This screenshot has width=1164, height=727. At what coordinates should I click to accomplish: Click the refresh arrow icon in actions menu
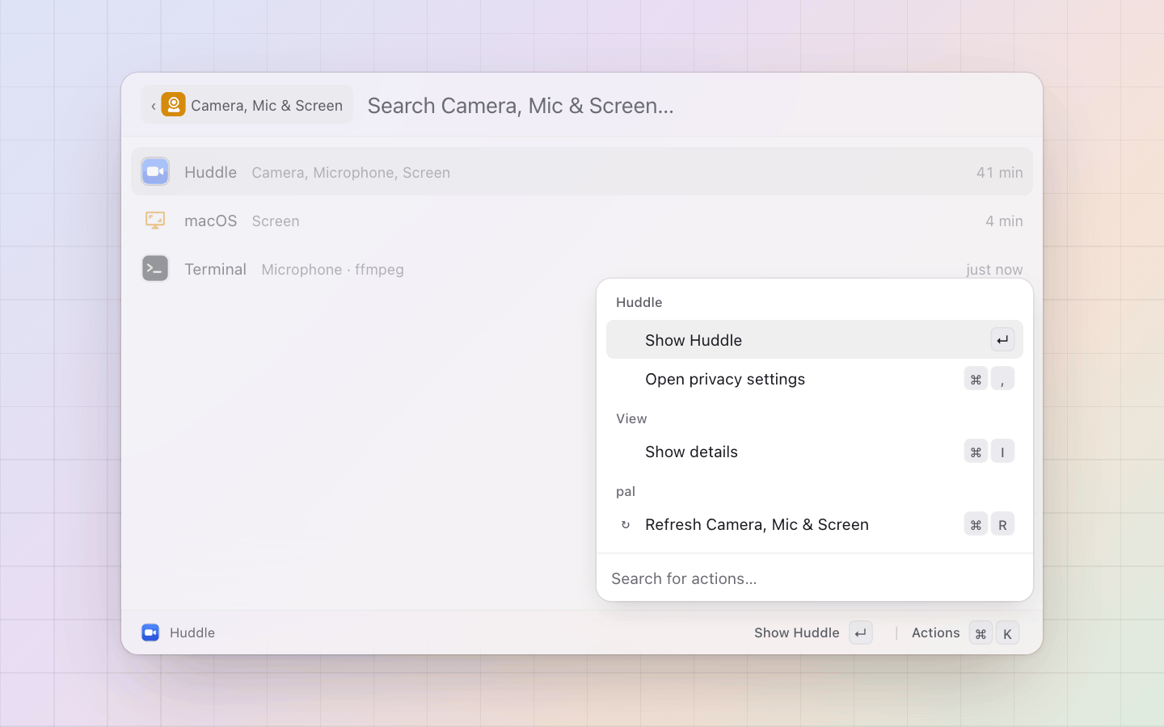[625, 525]
